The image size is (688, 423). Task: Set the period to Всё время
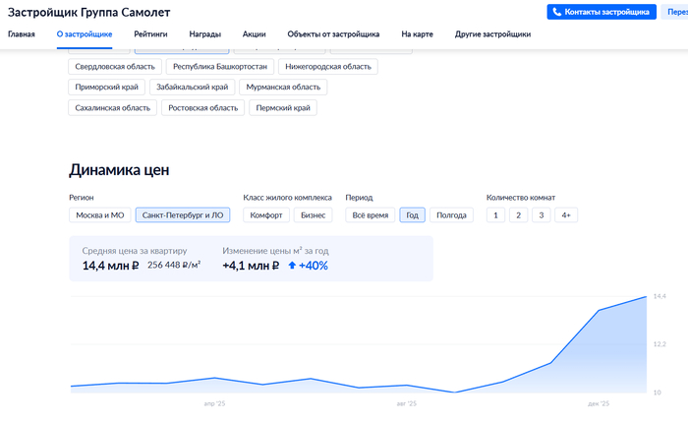click(x=370, y=215)
